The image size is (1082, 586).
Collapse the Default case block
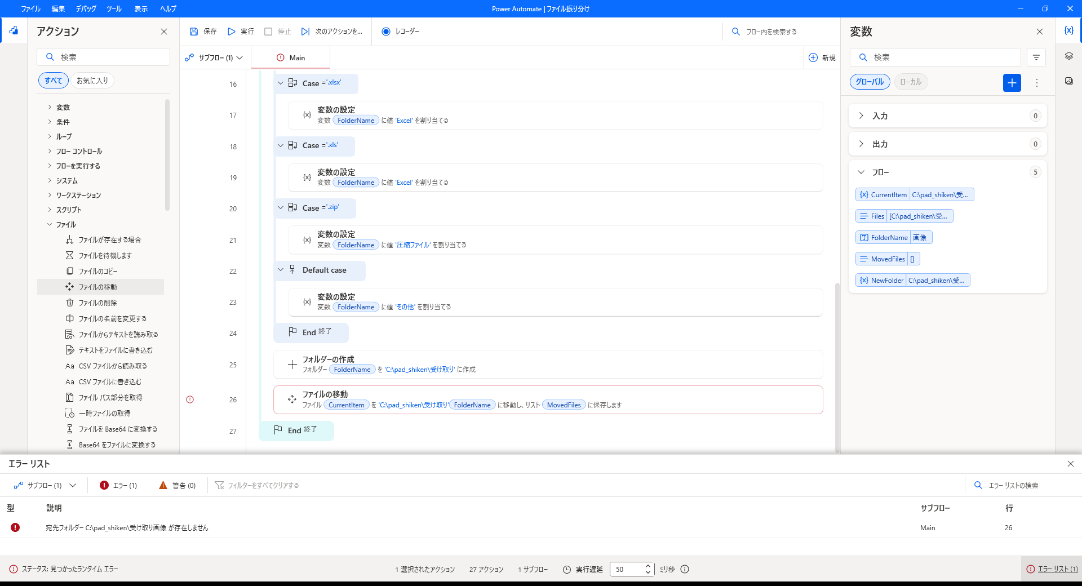click(x=281, y=270)
